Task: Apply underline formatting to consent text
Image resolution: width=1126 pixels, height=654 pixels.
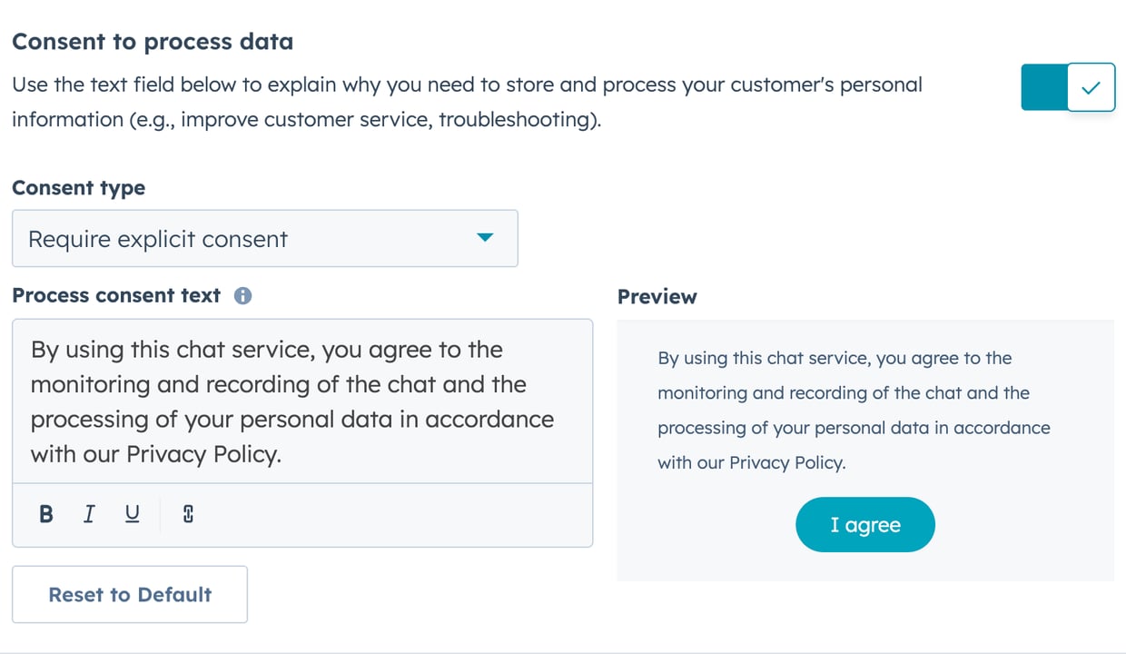Action: click(132, 514)
